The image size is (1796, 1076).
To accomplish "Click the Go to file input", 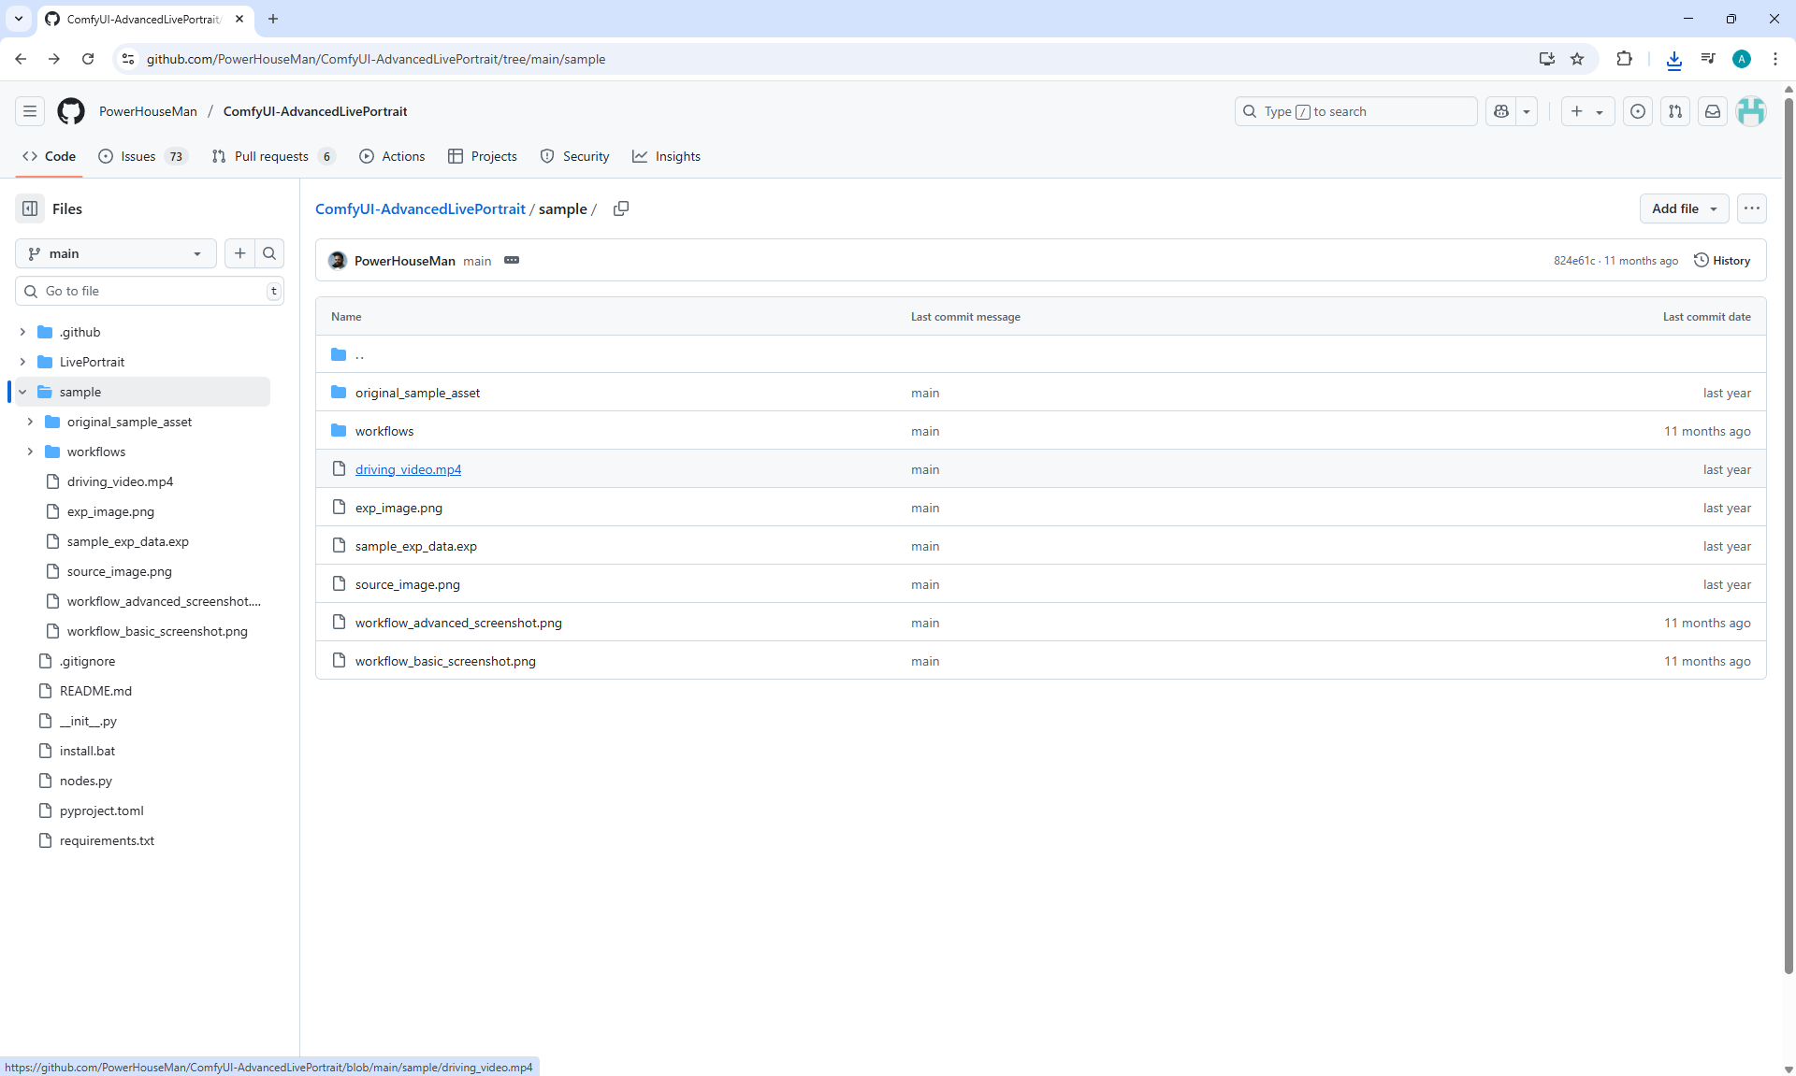I will click(150, 291).
